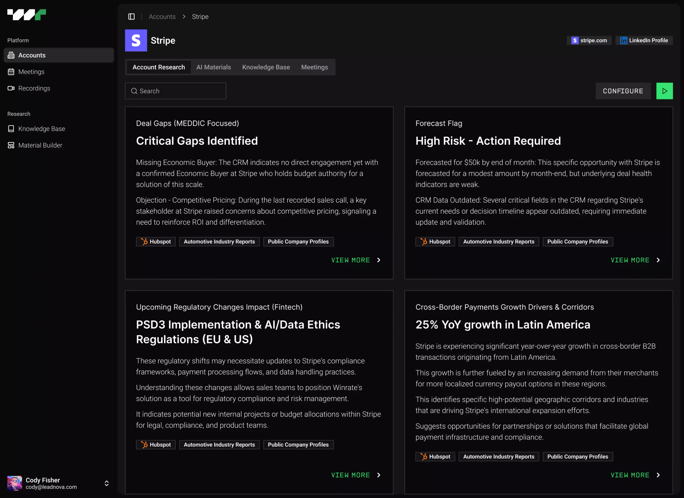Image resolution: width=684 pixels, height=498 pixels.
Task: Click Cody Fisher's avatar picture
Action: click(14, 483)
